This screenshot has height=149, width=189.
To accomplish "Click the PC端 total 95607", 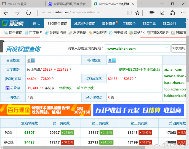I will pos(30,133).
